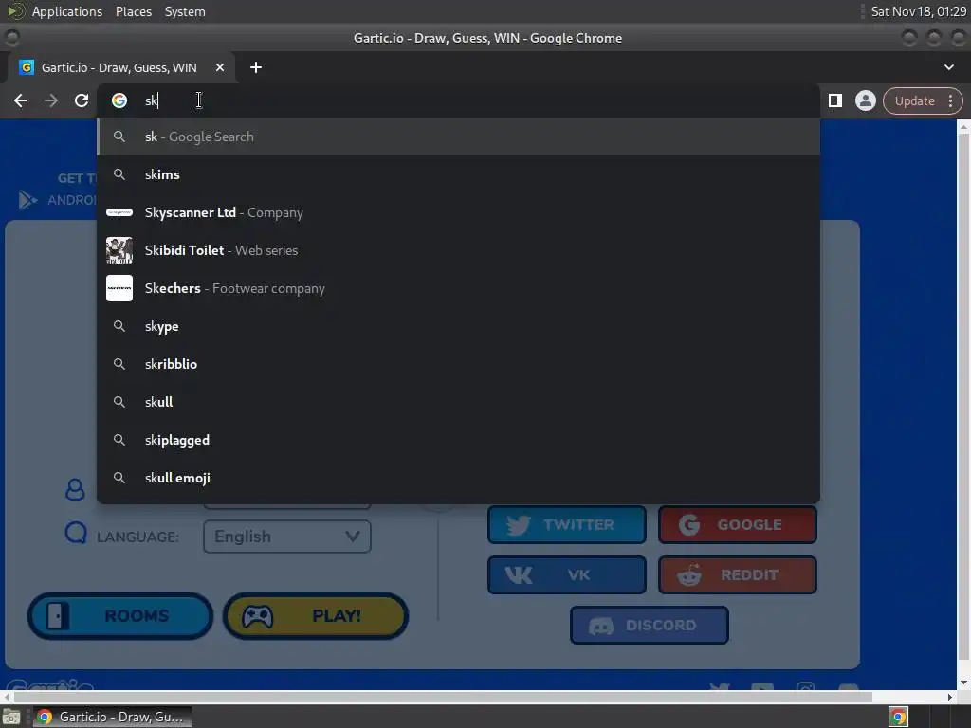Choose the 'skype' search suggestion
The image size is (971, 728).
point(459,326)
